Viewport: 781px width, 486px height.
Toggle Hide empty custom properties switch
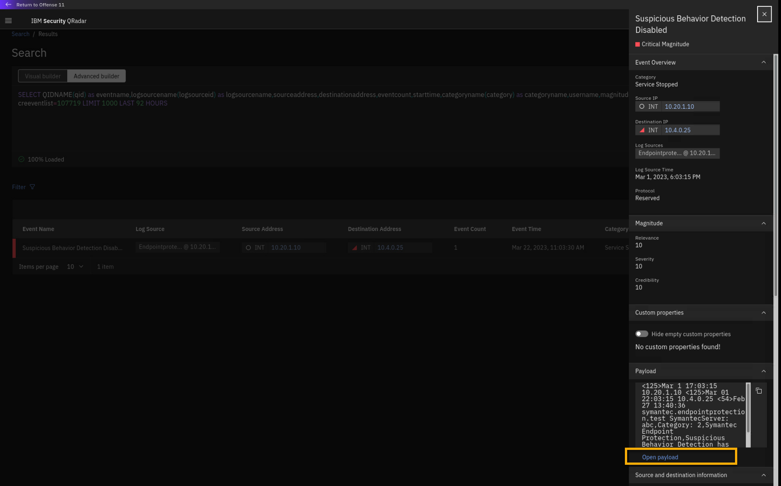click(642, 334)
